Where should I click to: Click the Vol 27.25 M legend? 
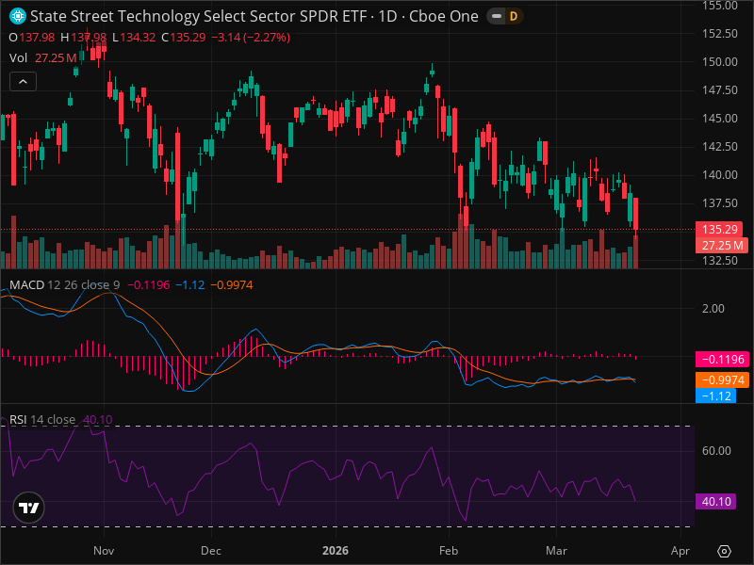pos(42,58)
